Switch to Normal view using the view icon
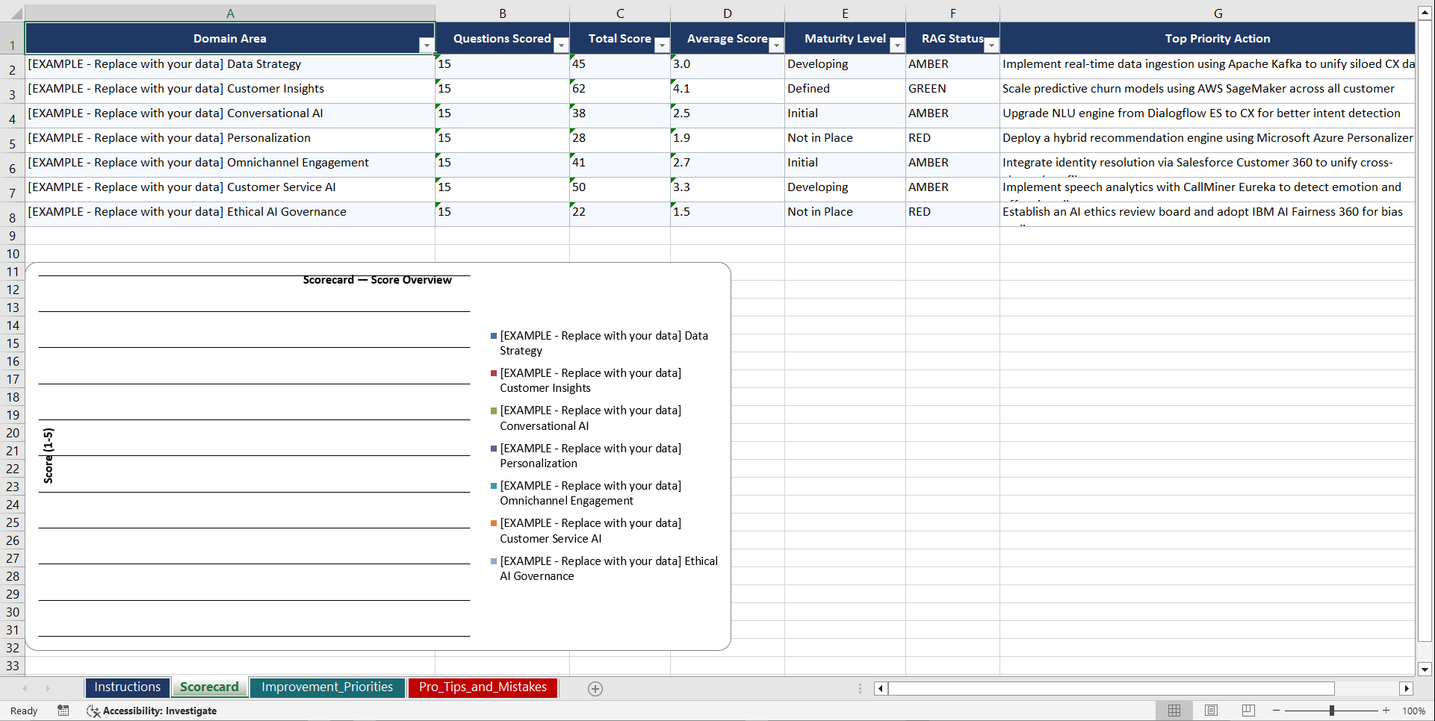This screenshot has width=1435, height=721. click(1174, 711)
